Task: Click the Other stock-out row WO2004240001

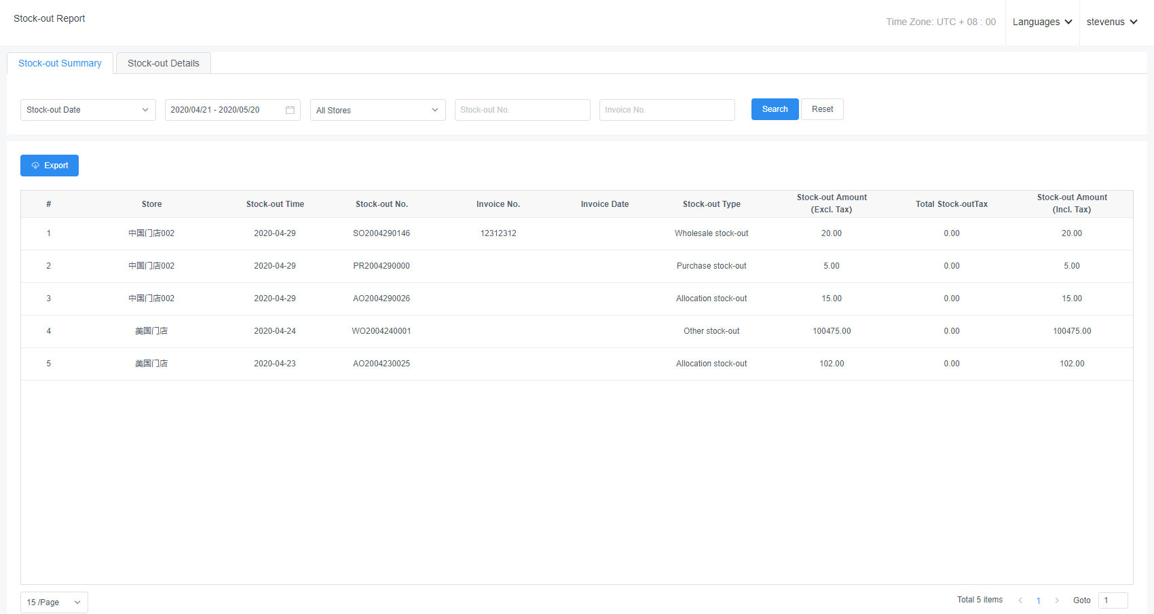Action: pyautogui.click(x=381, y=331)
